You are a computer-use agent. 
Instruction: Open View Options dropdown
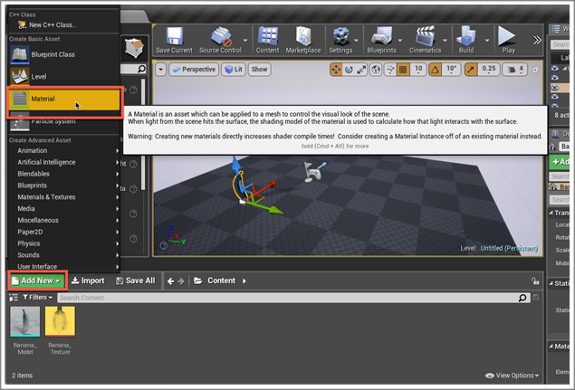512,376
